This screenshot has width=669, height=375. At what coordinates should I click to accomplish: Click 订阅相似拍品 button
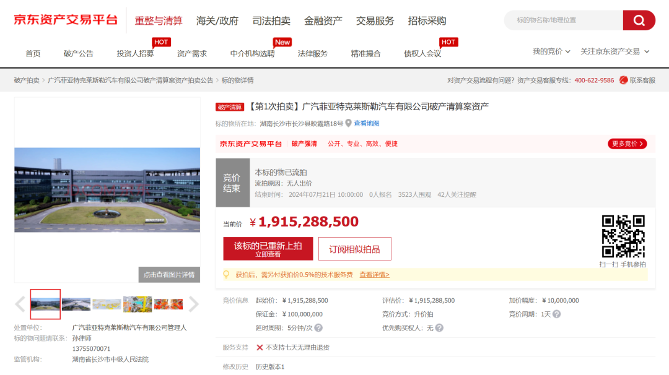354,249
